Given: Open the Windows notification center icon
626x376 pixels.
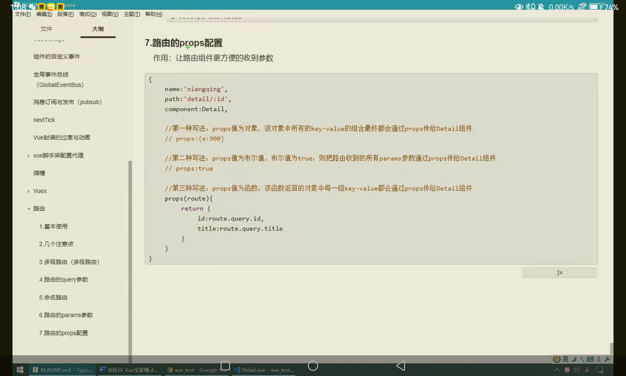Looking at the screenshot, I should (600, 370).
